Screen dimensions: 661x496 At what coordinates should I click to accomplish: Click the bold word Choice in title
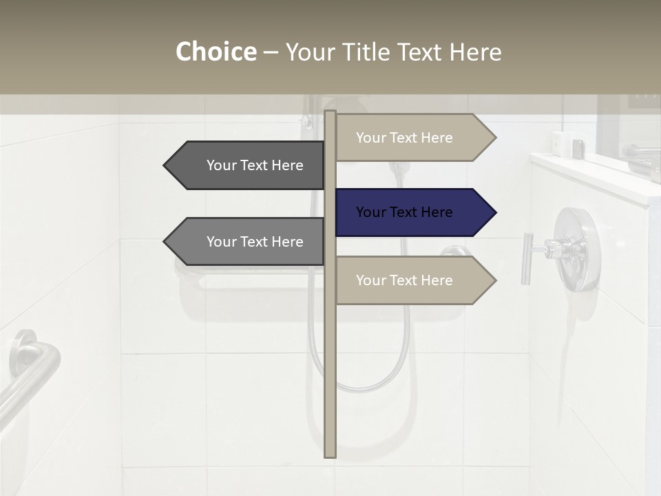click(216, 52)
